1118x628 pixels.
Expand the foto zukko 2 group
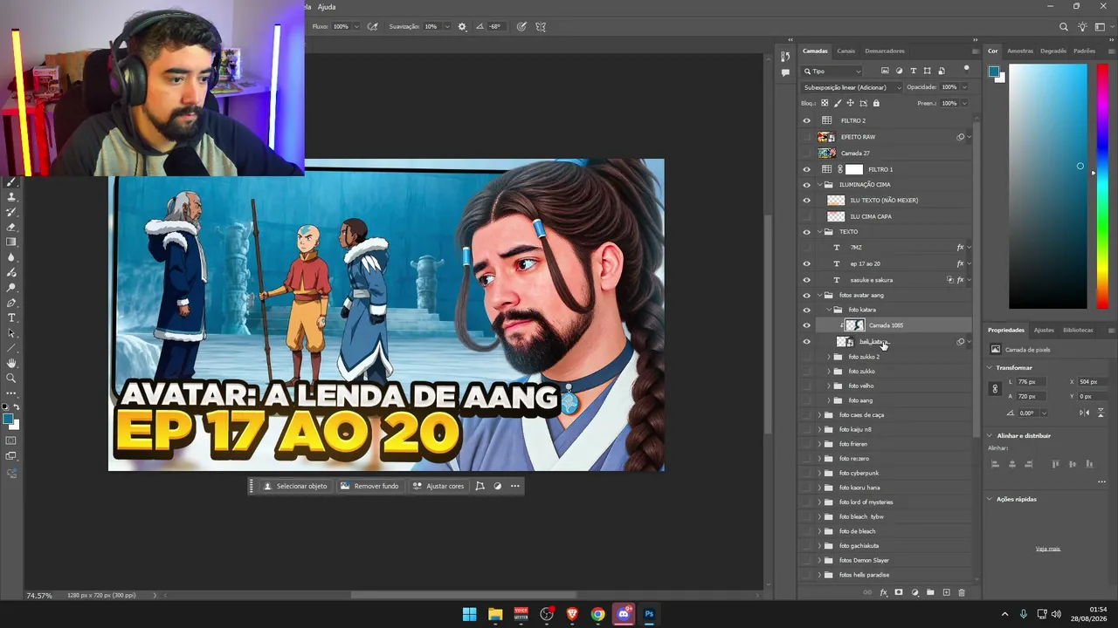point(829,357)
